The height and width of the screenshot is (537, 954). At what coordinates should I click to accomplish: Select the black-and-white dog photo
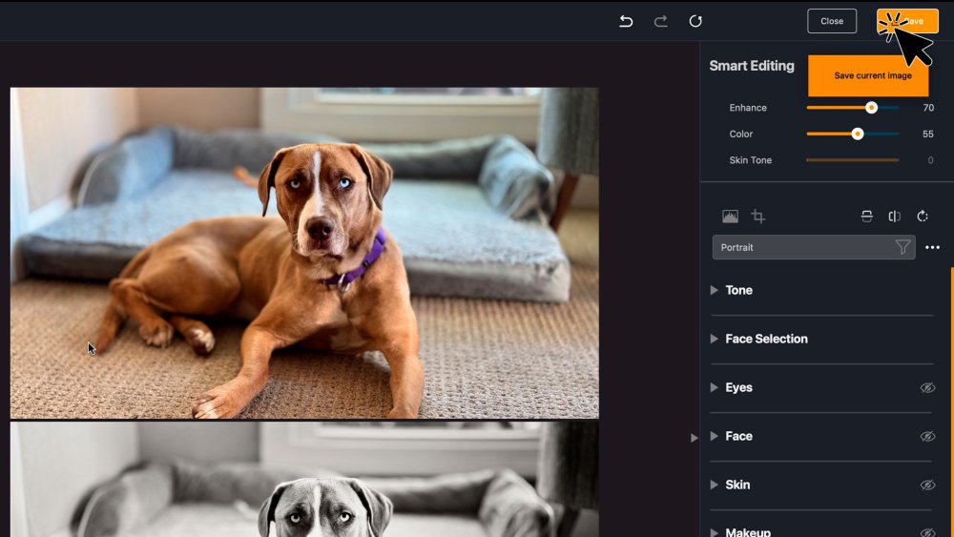coord(304,480)
